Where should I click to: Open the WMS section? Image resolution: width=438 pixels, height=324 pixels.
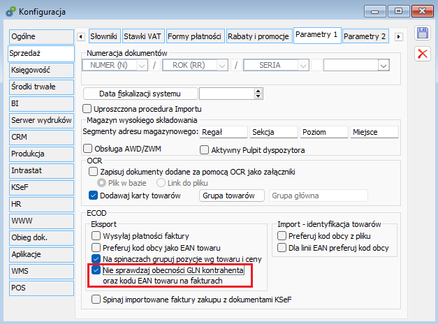pyautogui.click(x=41, y=271)
